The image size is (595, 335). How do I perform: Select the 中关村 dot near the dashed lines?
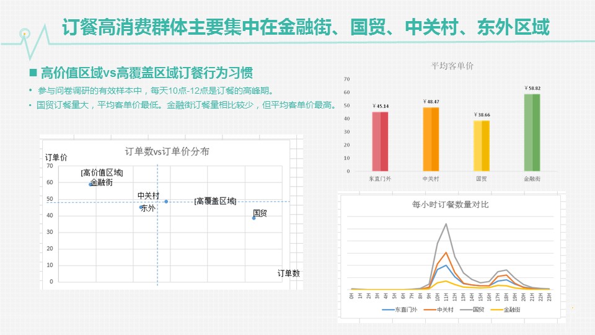[166, 202]
